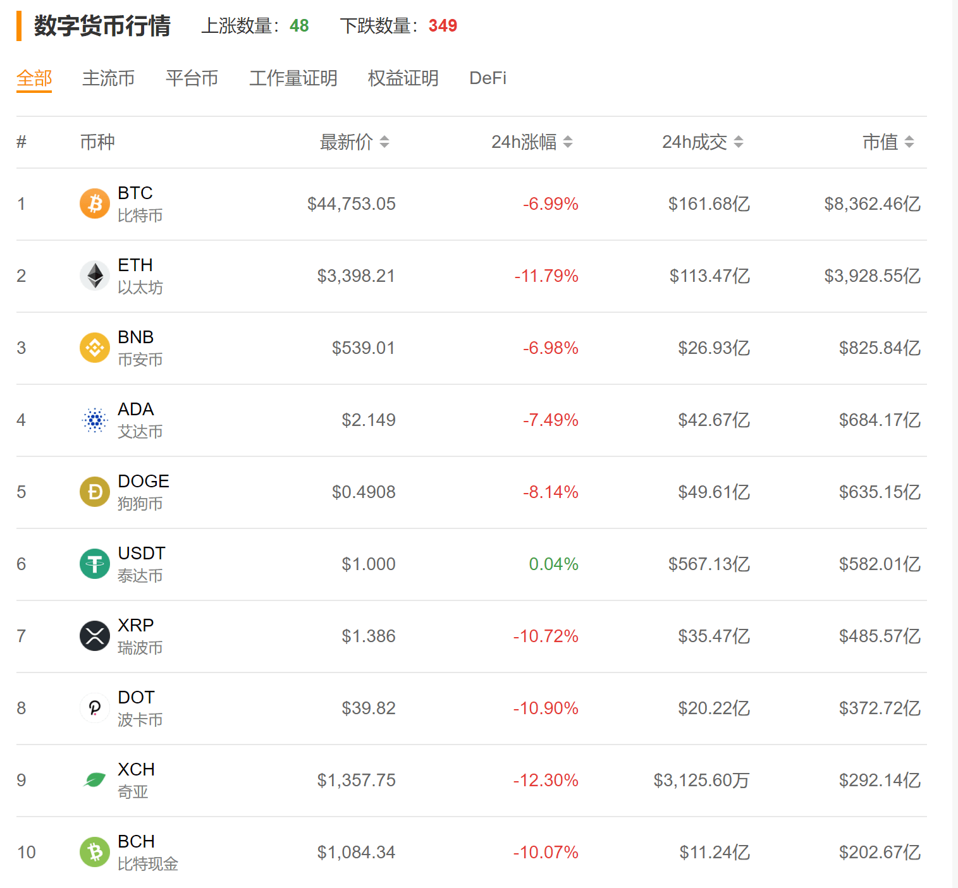The height and width of the screenshot is (888, 958).
Task: Click the 24h成交 sort arrows
Action: pyautogui.click(x=740, y=142)
